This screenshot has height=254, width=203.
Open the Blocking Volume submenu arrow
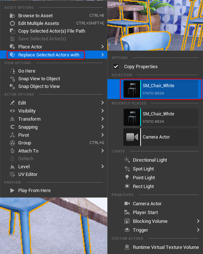198,221
